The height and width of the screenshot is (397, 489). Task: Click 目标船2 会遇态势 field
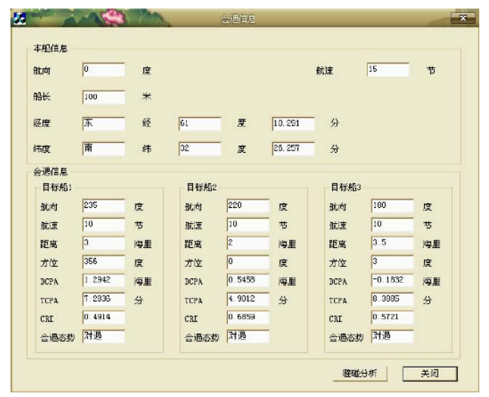(x=248, y=337)
